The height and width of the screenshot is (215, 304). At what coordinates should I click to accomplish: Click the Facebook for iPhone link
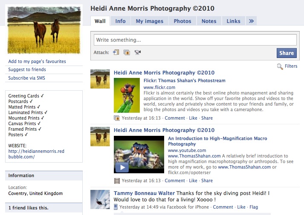point(188,207)
